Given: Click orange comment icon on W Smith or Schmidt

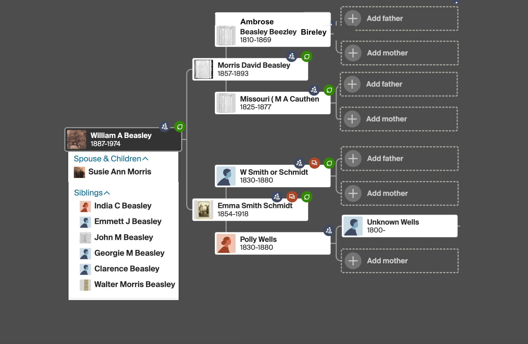Looking at the screenshot, I should pos(314,163).
